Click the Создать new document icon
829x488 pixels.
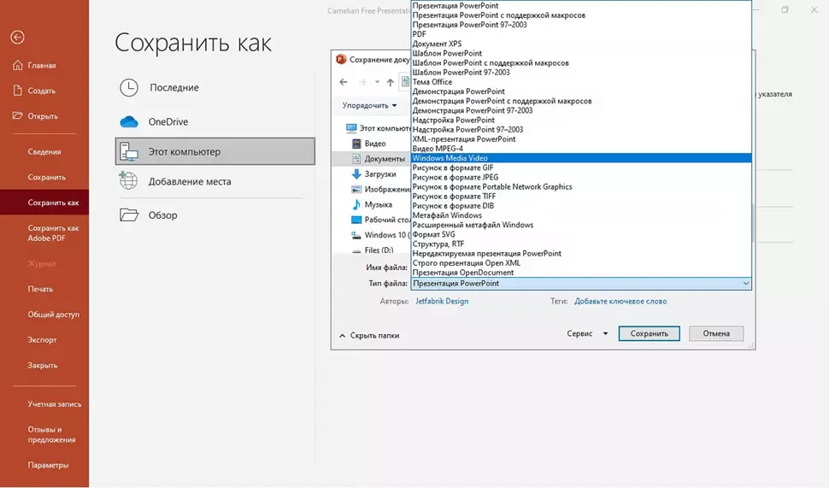[x=17, y=91]
